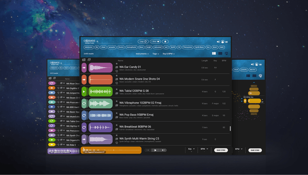This screenshot has width=308, height=175.
Task: Click the collection icon for WA Tabla120BPM G 08
Action: point(117,94)
